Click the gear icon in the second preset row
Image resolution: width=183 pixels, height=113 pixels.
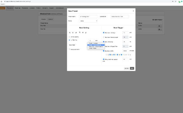pos(159,30)
